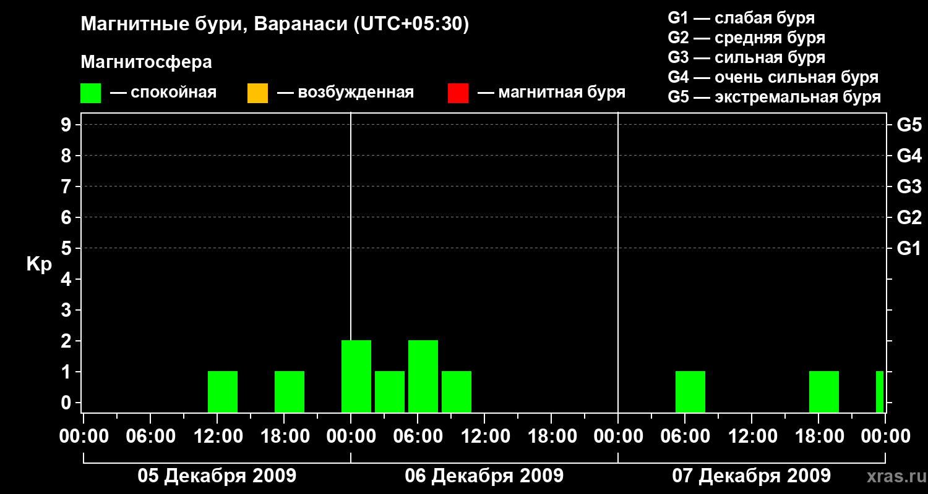The height and width of the screenshot is (494, 928).
Task: Click the '— спокойная' legend label
Action: 163,93
